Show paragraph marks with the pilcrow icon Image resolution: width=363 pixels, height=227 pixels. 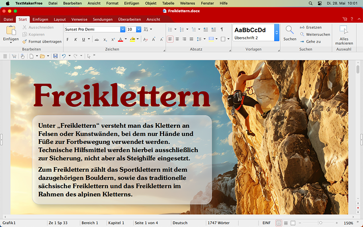click(x=222, y=30)
